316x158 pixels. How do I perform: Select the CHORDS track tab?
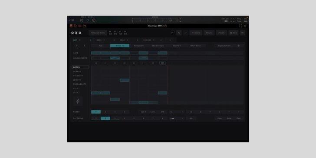[147, 40]
